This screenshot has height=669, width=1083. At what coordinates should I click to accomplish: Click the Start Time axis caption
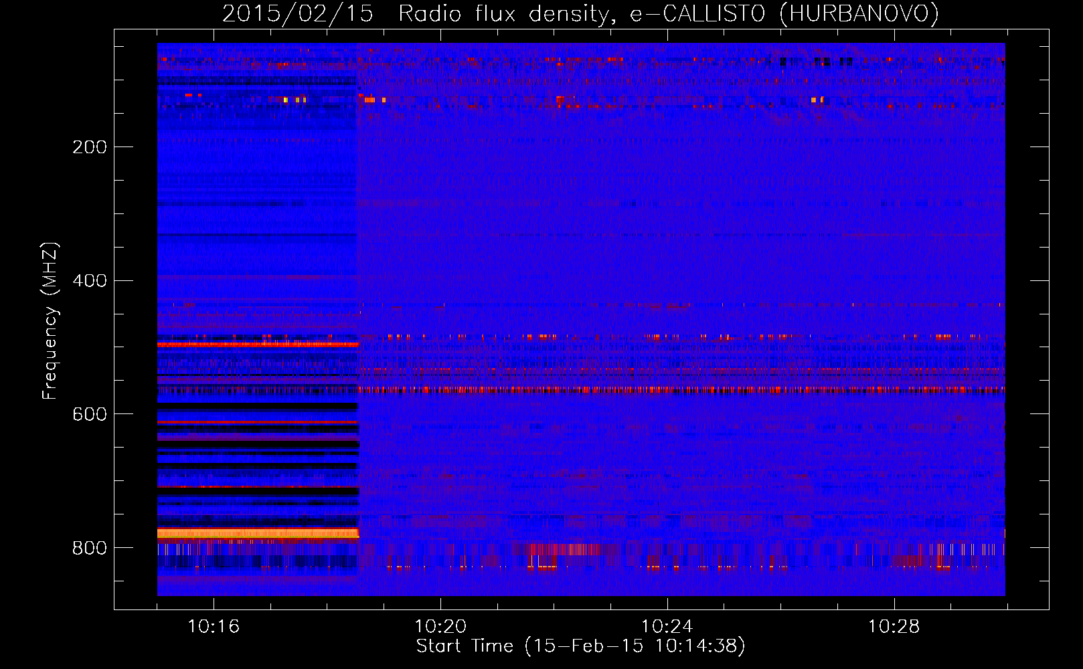pyautogui.click(x=580, y=646)
